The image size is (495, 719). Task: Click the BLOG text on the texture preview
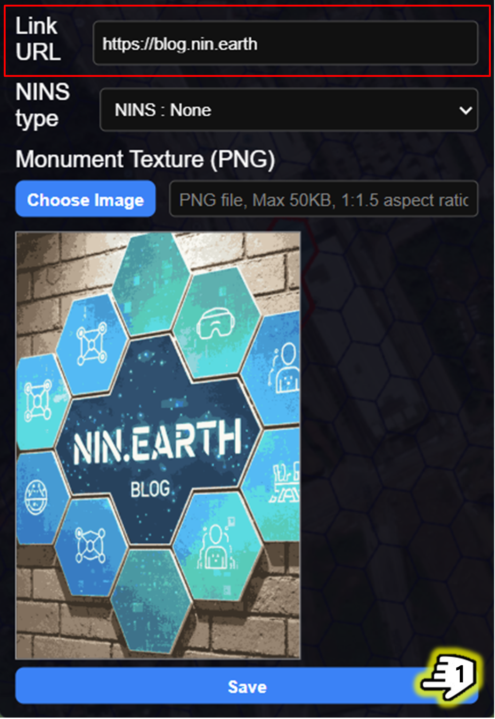coord(150,489)
